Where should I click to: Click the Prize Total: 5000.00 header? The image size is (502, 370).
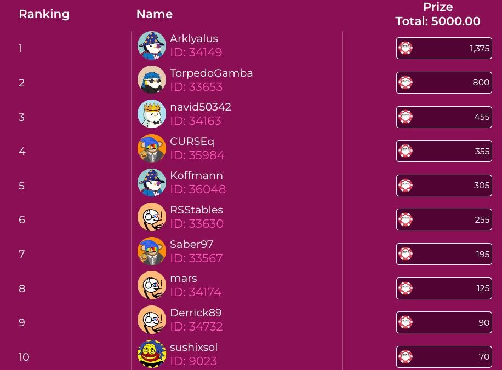[x=438, y=14]
